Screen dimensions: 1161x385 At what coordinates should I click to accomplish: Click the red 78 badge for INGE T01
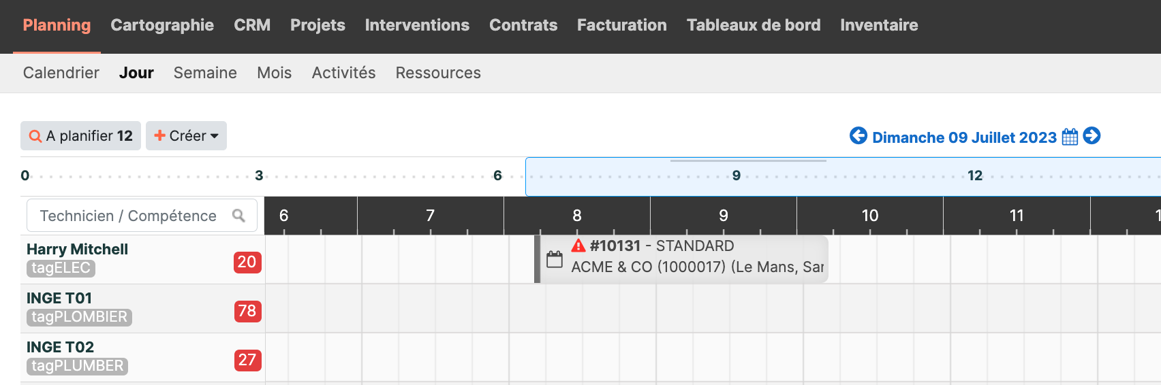(247, 311)
